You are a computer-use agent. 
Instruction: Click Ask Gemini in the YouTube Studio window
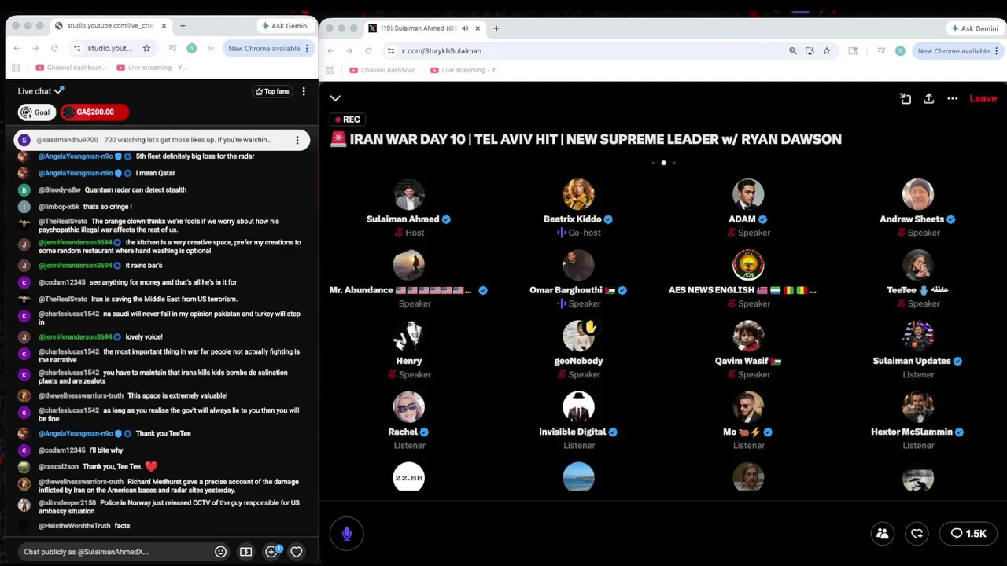tap(285, 26)
